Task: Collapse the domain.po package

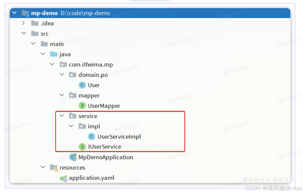Action: pos(62,75)
